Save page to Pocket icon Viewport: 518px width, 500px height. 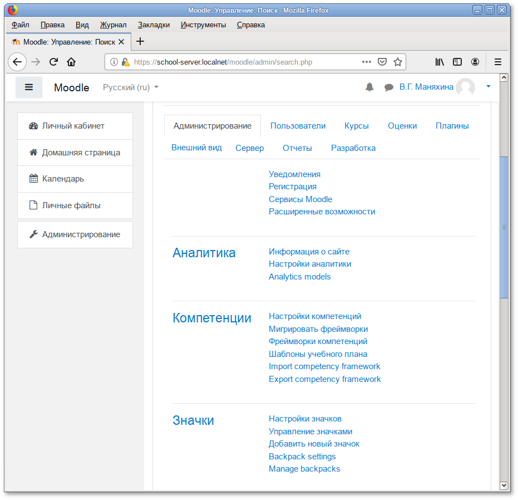pos(382,62)
